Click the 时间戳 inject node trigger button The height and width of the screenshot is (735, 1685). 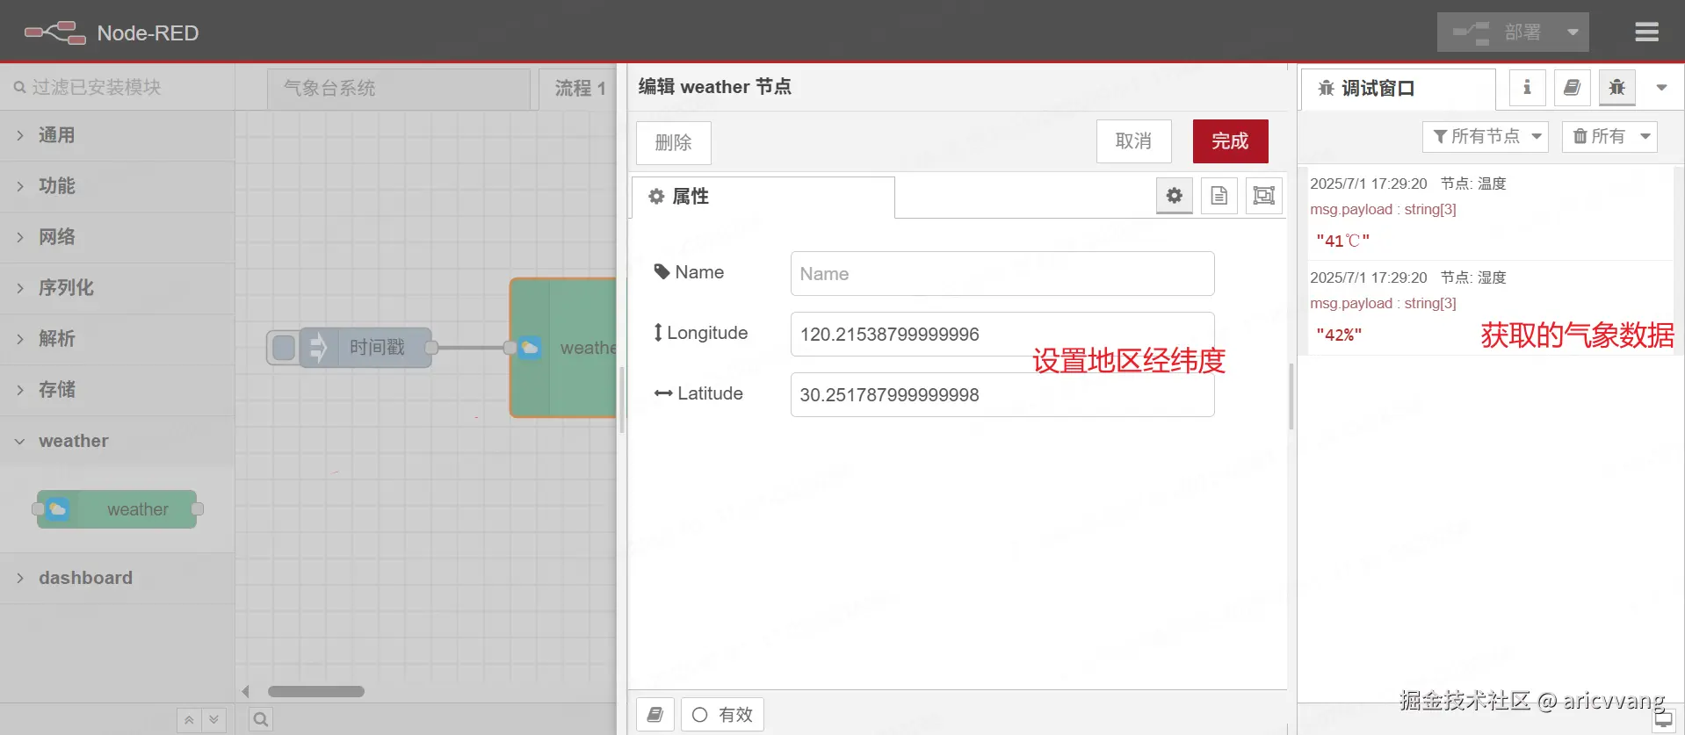(283, 348)
